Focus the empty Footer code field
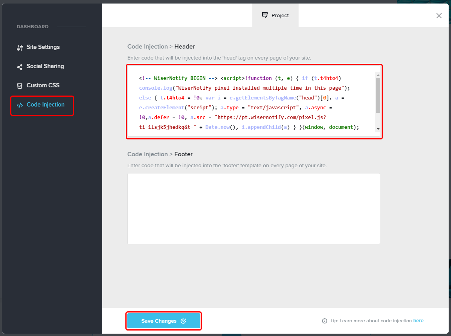Screen dimensions: 451x336 (254, 209)
